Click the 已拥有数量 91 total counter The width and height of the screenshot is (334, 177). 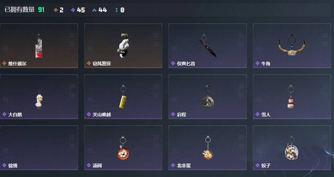[24, 9]
